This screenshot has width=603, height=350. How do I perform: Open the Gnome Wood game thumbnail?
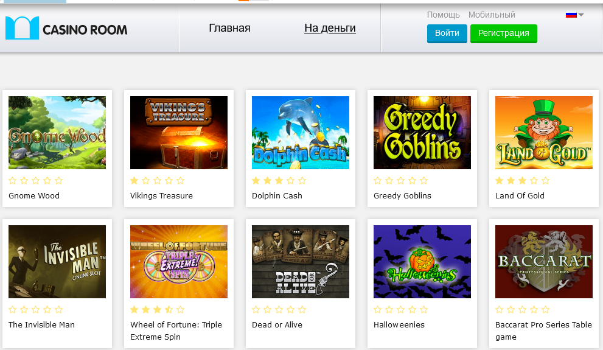point(57,133)
